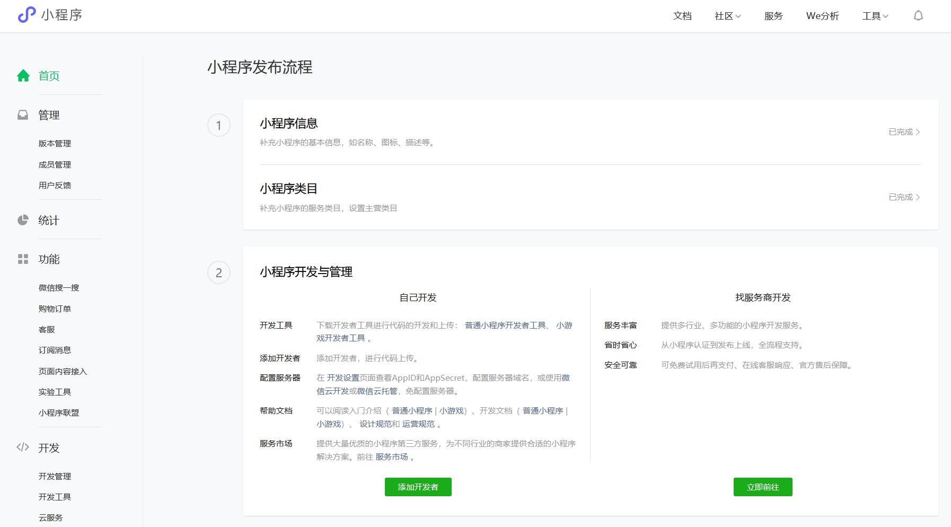Click the 小程序类目 heading
Viewport: 951px width, 527px height.
click(289, 189)
